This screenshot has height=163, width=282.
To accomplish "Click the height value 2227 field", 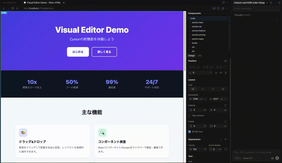I will tap(216, 99).
